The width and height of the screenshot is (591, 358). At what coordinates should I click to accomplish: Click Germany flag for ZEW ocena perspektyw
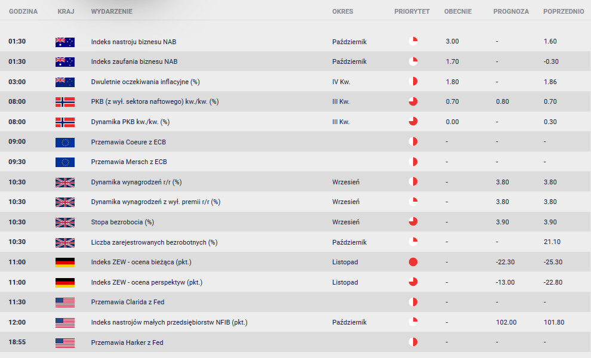[65, 283]
